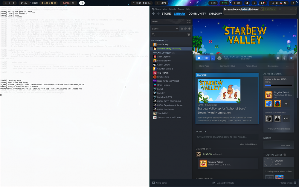Screen dimensions: 299x187
Task: Click the It Takes Two game icon
Action: point(155,77)
